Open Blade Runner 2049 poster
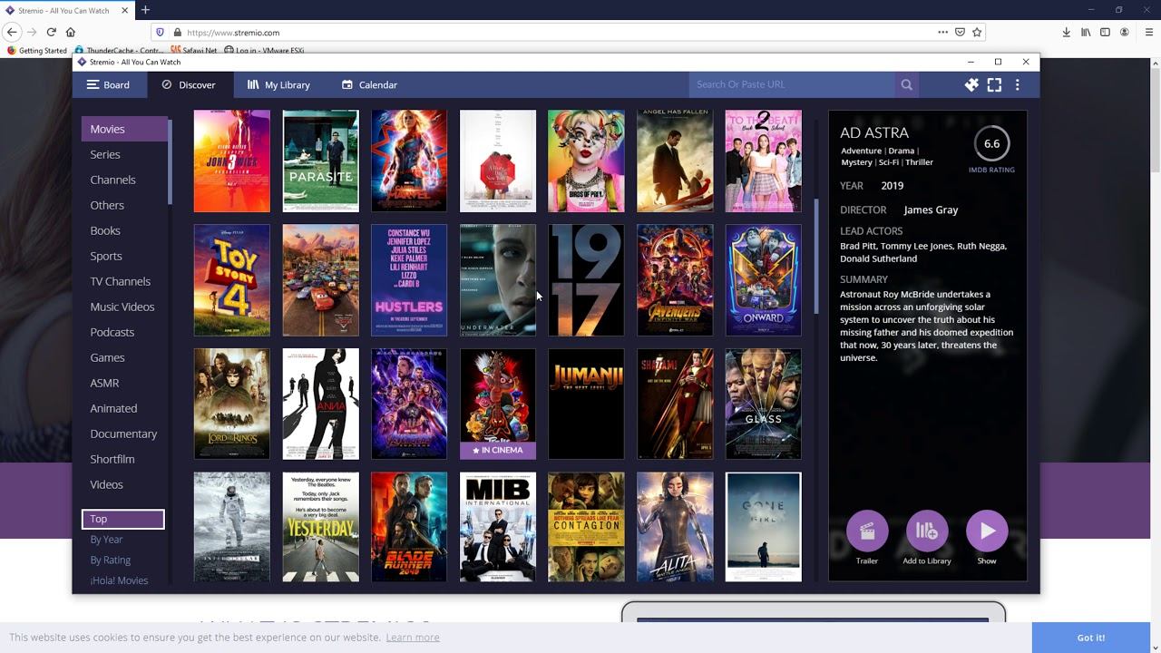Screen dimensions: 1161x653 [409, 527]
